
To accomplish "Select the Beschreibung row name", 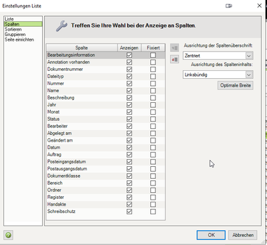I will point(61,97).
